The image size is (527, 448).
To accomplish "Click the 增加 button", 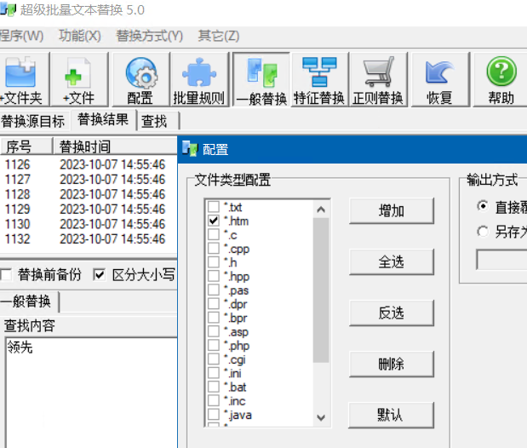I will pos(391,211).
